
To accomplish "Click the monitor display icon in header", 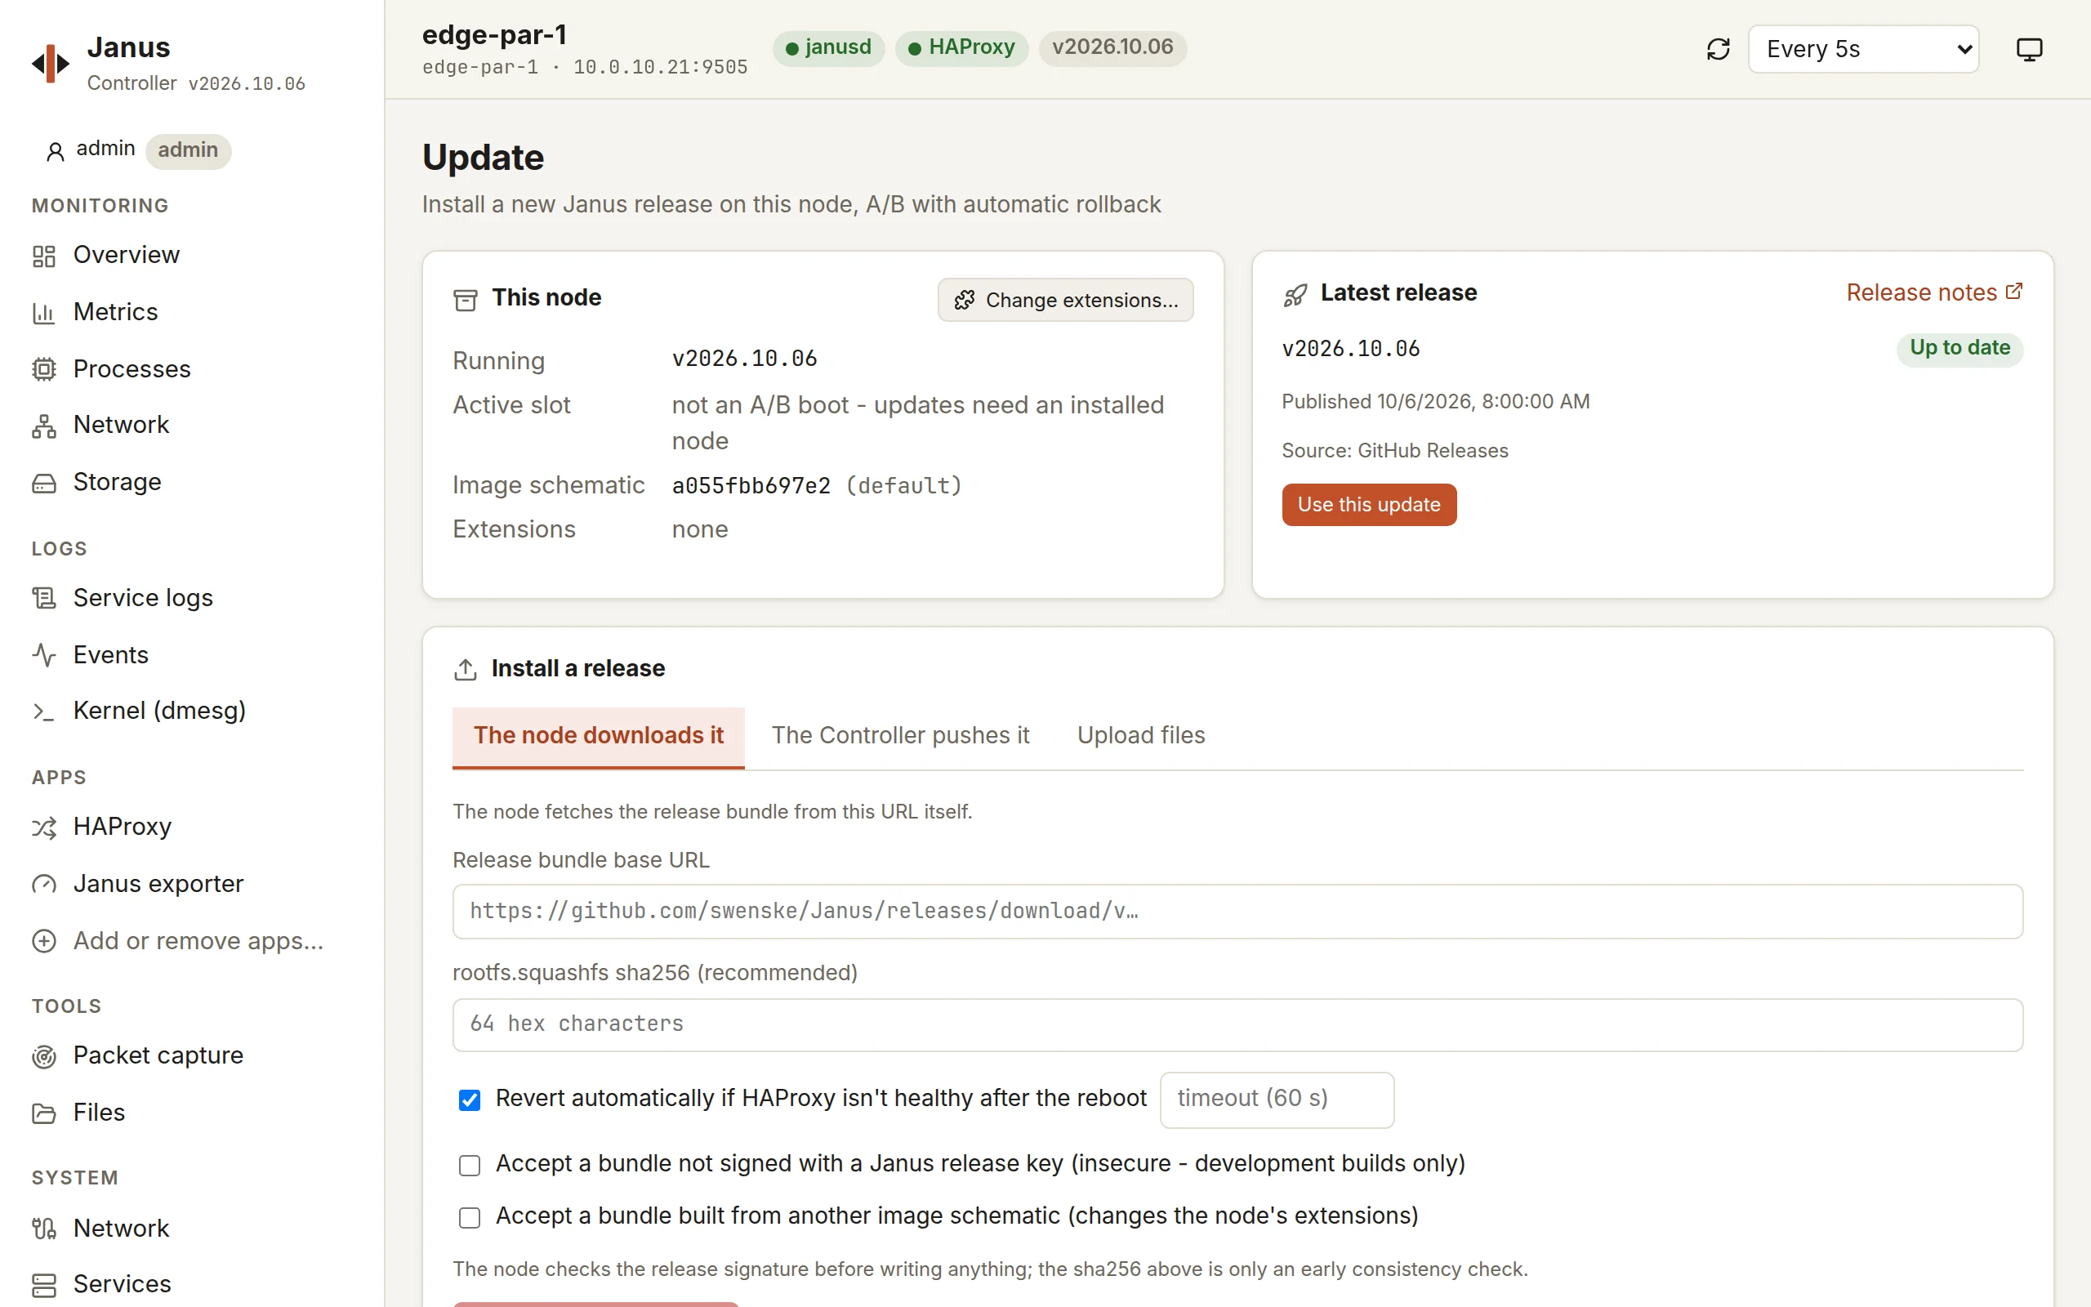I will pyautogui.click(x=2029, y=49).
